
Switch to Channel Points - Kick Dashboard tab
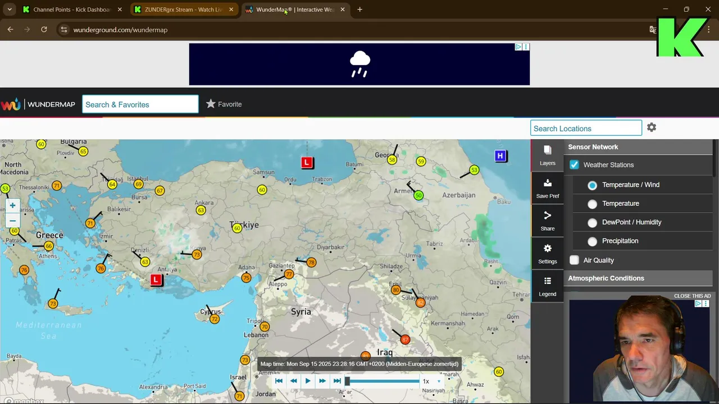click(72, 10)
